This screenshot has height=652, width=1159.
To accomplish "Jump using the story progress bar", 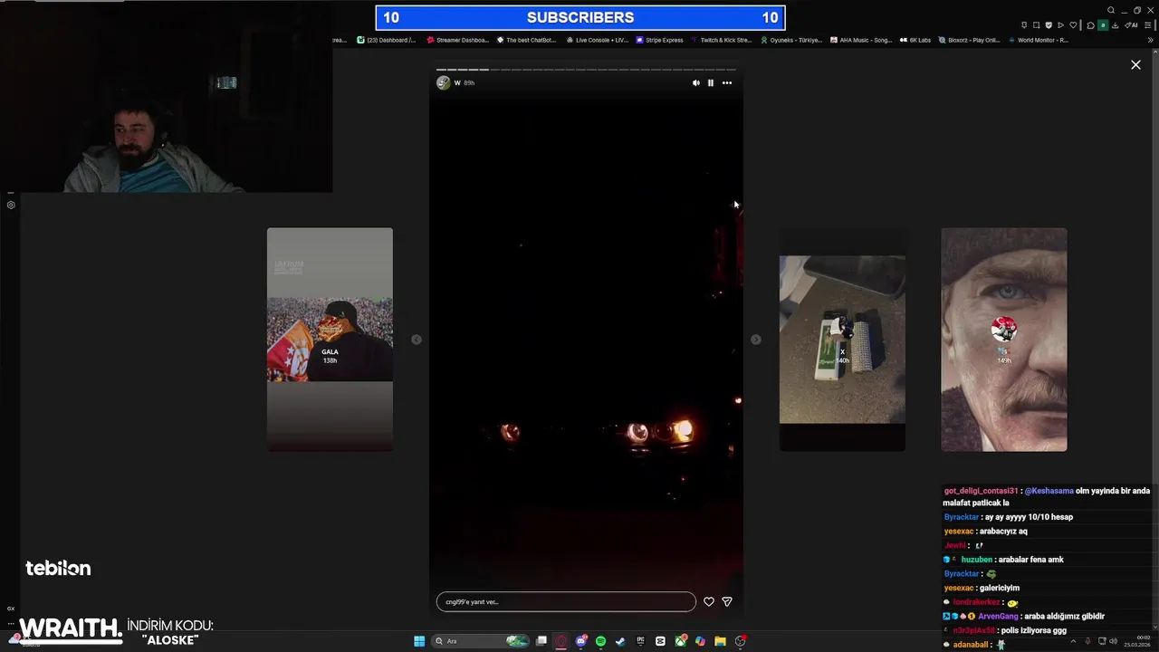I will [586, 69].
